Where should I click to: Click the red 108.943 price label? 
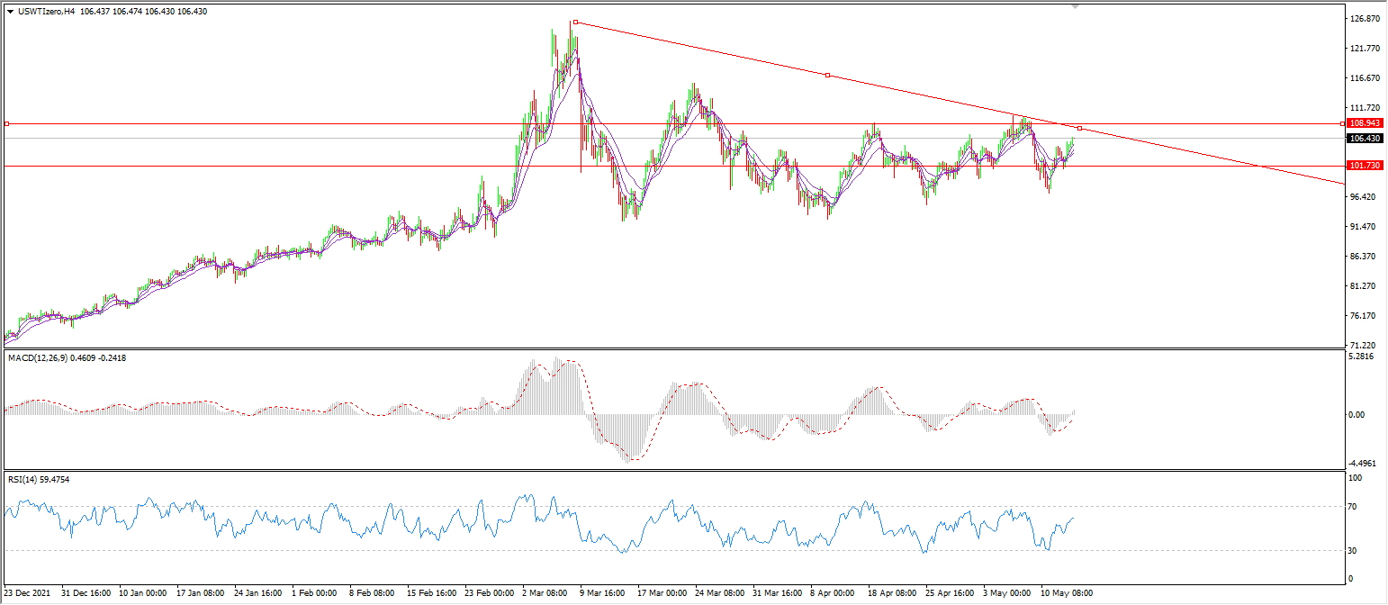pyautogui.click(x=1365, y=123)
